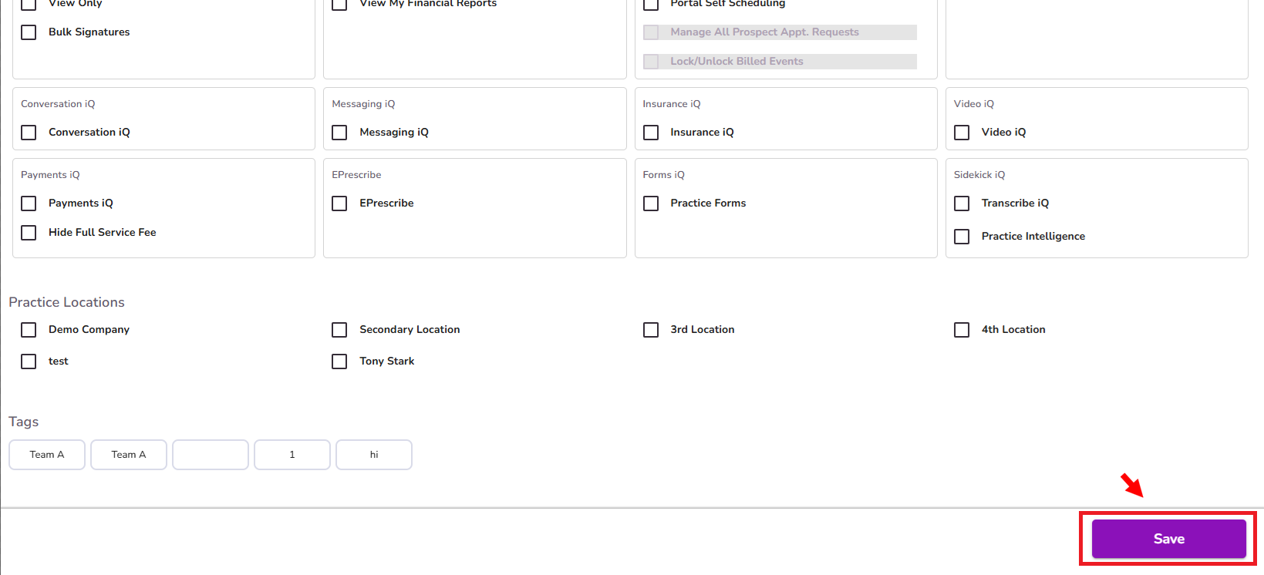Select the Tony Stark location checkbox
This screenshot has width=1264, height=575.
point(339,361)
